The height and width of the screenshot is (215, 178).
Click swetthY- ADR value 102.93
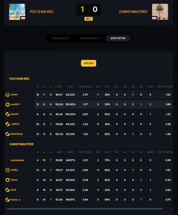pos(59,104)
